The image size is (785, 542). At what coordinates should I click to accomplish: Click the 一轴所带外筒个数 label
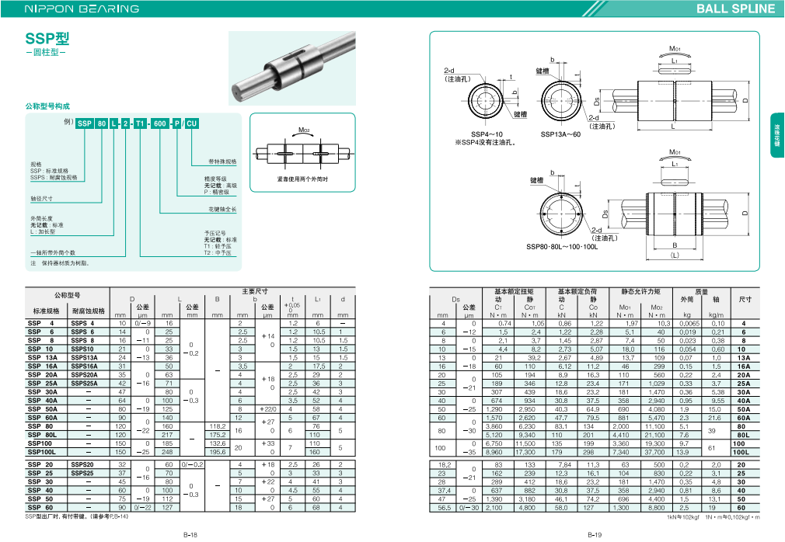(53, 252)
